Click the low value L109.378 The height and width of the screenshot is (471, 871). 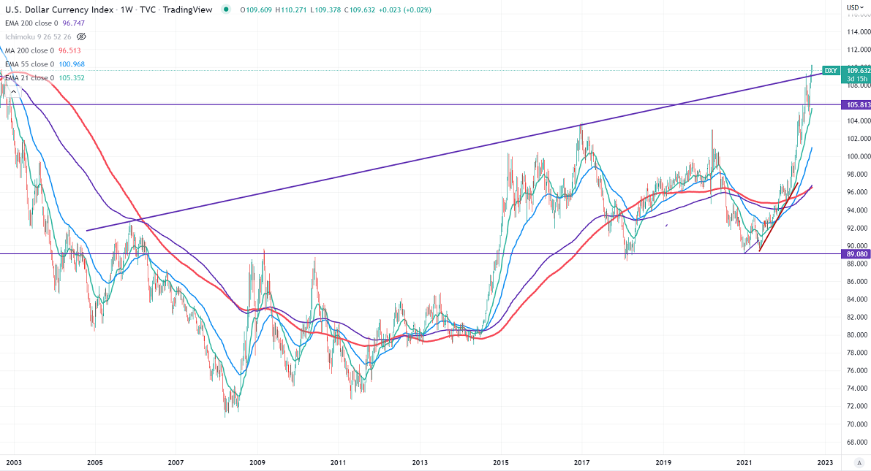[x=326, y=10]
